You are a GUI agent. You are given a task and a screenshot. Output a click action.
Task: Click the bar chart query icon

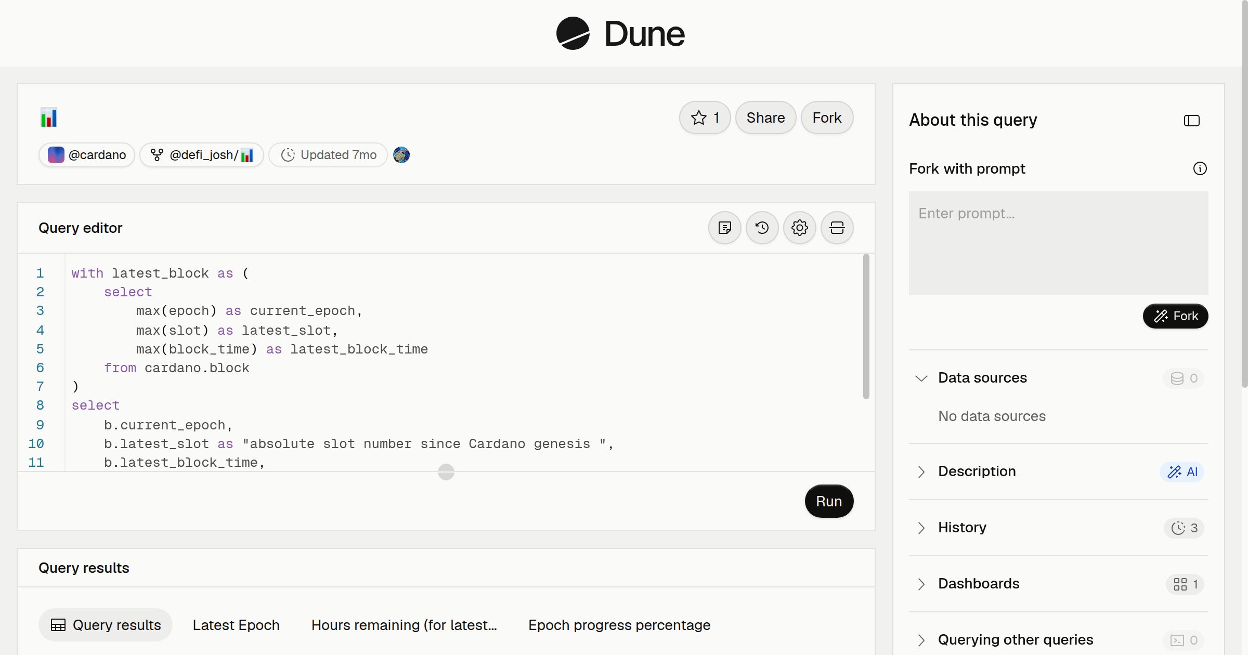tap(49, 117)
